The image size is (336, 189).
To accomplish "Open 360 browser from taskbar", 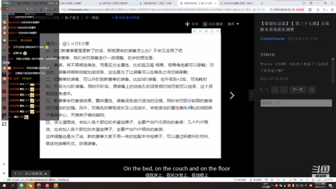I will pyautogui.click(x=21, y=186).
